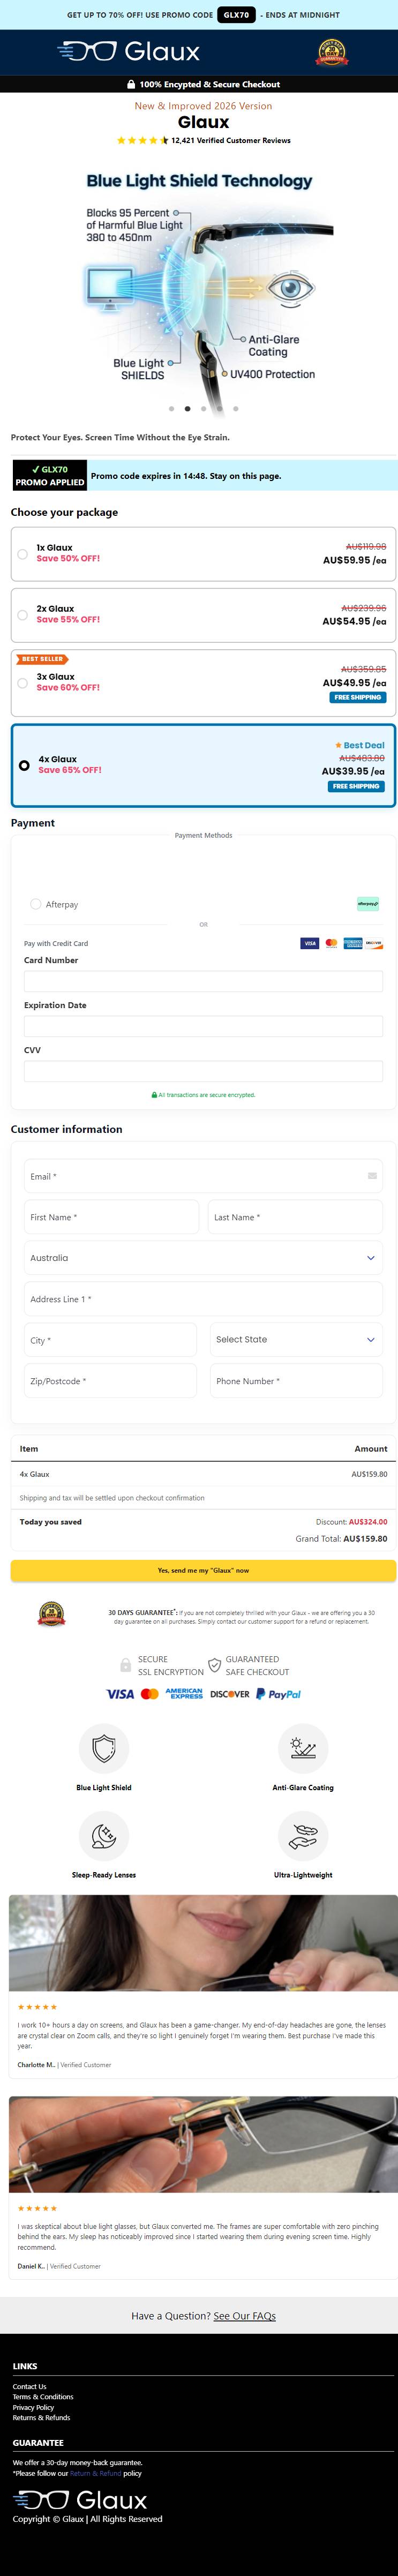The image size is (398, 2576).
Task: Go to second carousel dot under product image
Action: pyautogui.click(x=187, y=409)
